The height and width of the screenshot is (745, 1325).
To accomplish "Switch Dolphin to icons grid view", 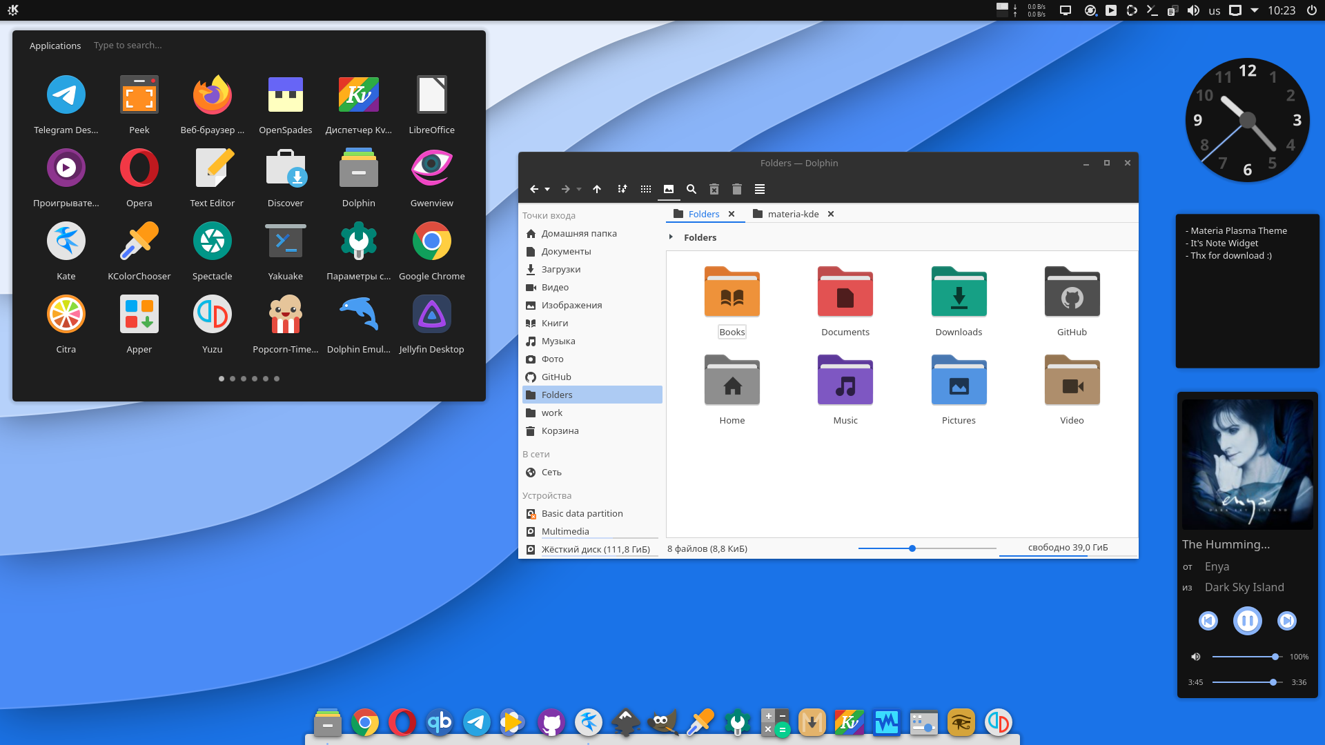I will pyautogui.click(x=645, y=189).
